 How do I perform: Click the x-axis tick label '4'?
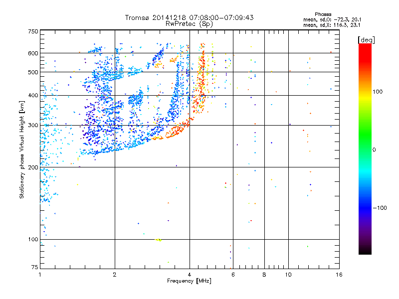pyautogui.click(x=190, y=275)
